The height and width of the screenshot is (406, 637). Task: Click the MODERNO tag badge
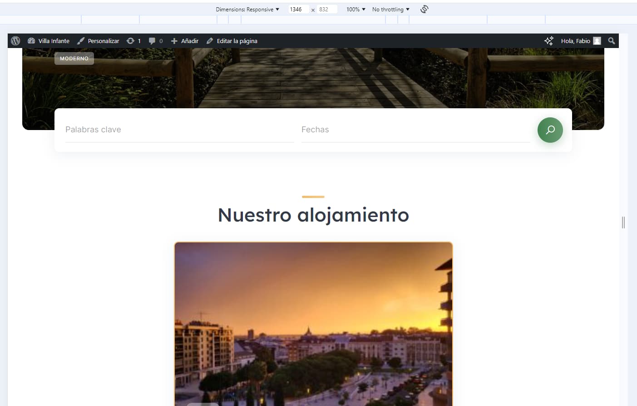[x=74, y=58]
